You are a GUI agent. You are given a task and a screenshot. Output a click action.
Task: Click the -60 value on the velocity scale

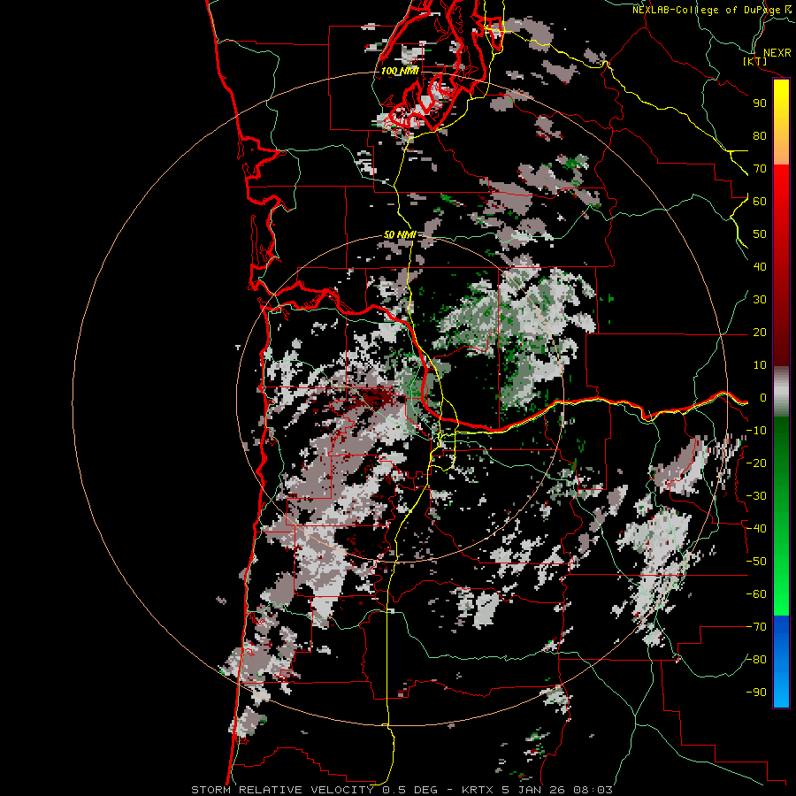[x=756, y=594]
